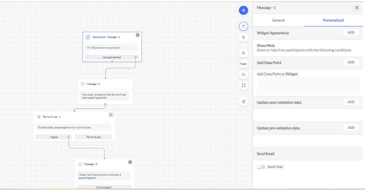Zoom out of the flow canvas
Image resolution: width=365 pixels, height=190 pixels.
243,74
